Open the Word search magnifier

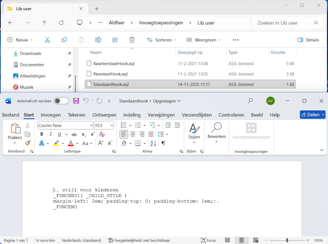click(x=250, y=101)
